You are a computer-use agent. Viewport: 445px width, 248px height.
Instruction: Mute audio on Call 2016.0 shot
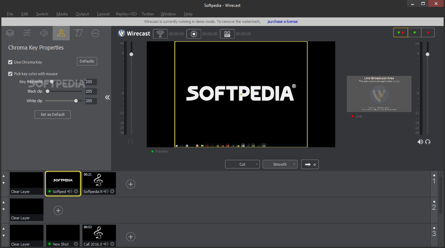106,244
